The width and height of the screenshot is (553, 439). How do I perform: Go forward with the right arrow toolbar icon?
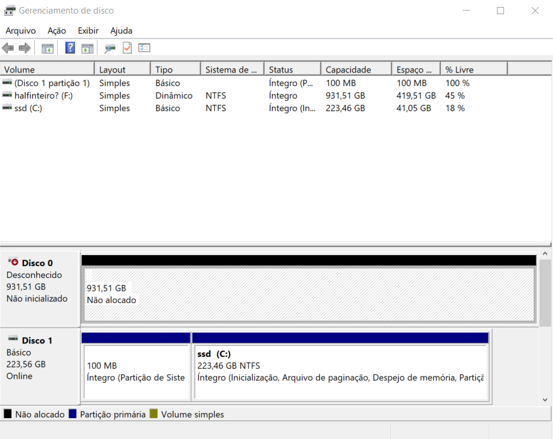coord(24,48)
